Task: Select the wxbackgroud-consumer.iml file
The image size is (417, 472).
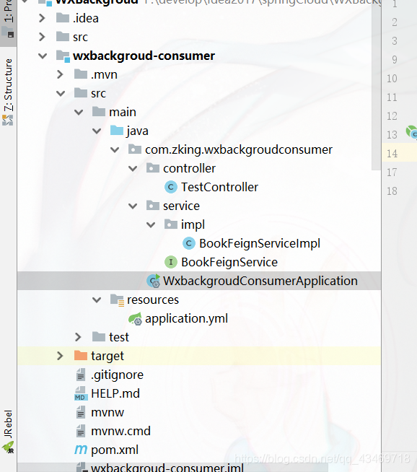Action: pos(167,468)
